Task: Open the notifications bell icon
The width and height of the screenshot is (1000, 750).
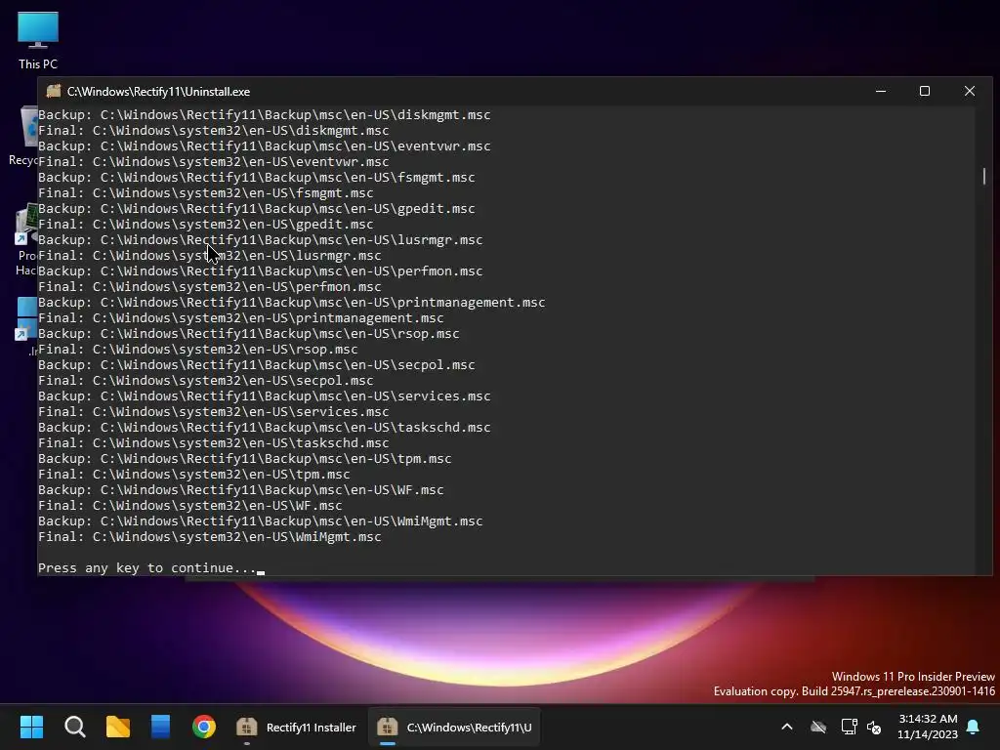Action: (974, 727)
